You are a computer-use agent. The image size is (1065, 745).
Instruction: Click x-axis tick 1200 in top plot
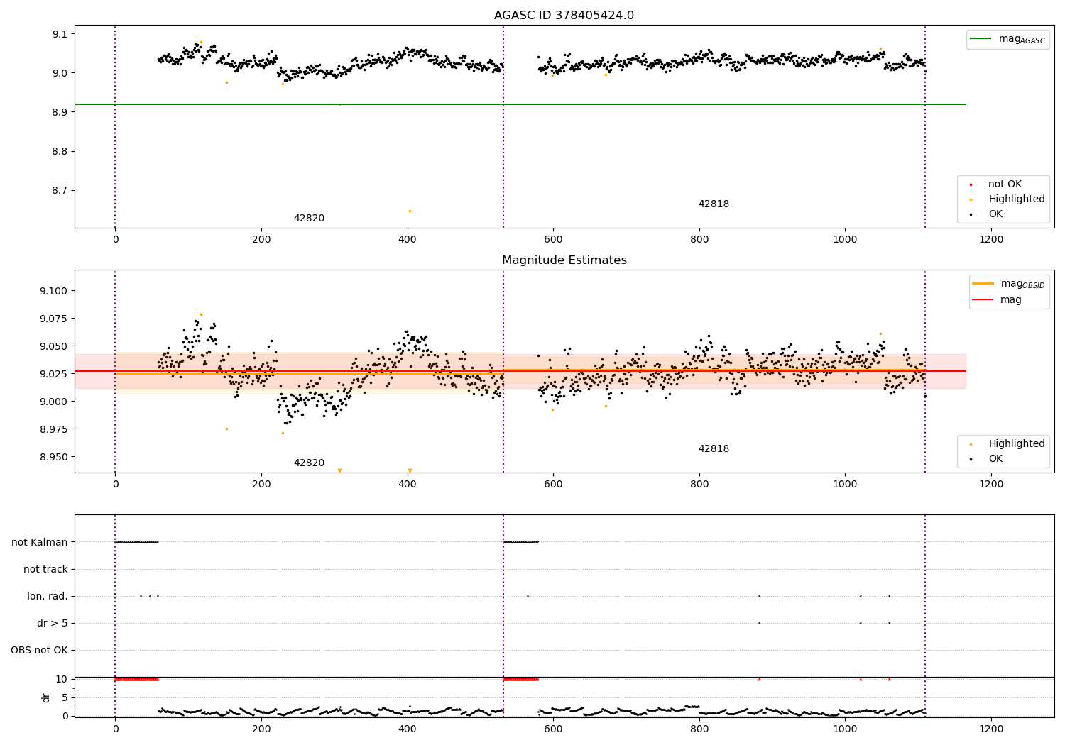click(991, 240)
